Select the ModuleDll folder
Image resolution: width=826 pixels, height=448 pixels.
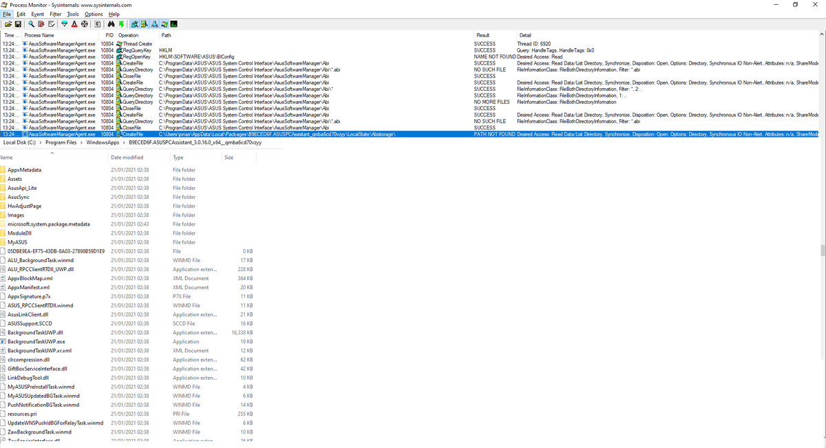click(x=19, y=233)
